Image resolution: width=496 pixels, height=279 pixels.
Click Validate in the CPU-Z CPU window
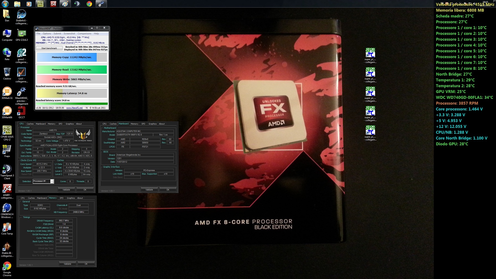pos(66,190)
